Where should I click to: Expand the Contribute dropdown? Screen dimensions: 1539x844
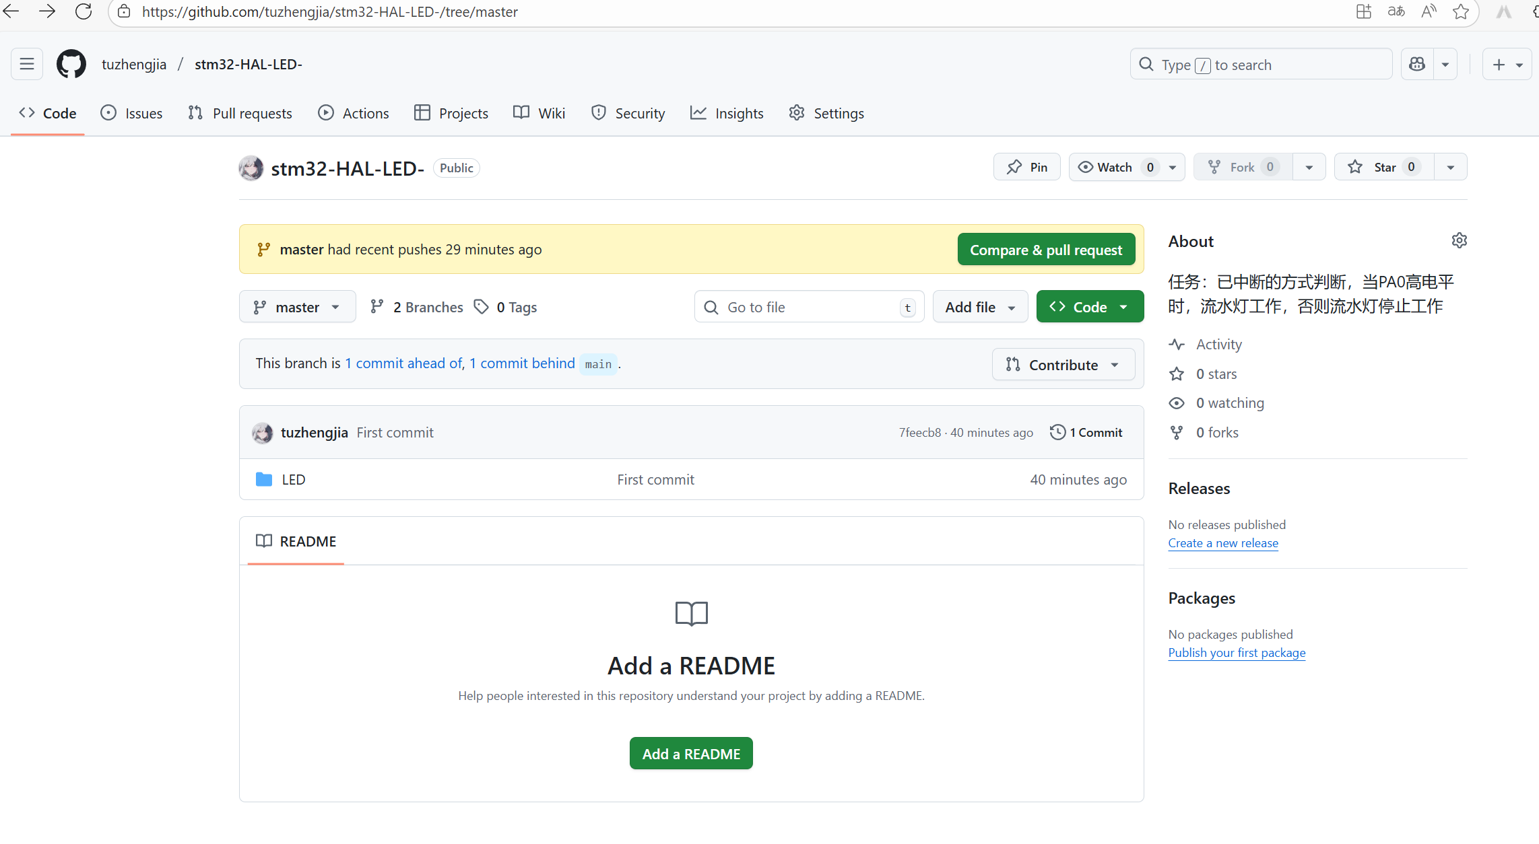click(1063, 364)
